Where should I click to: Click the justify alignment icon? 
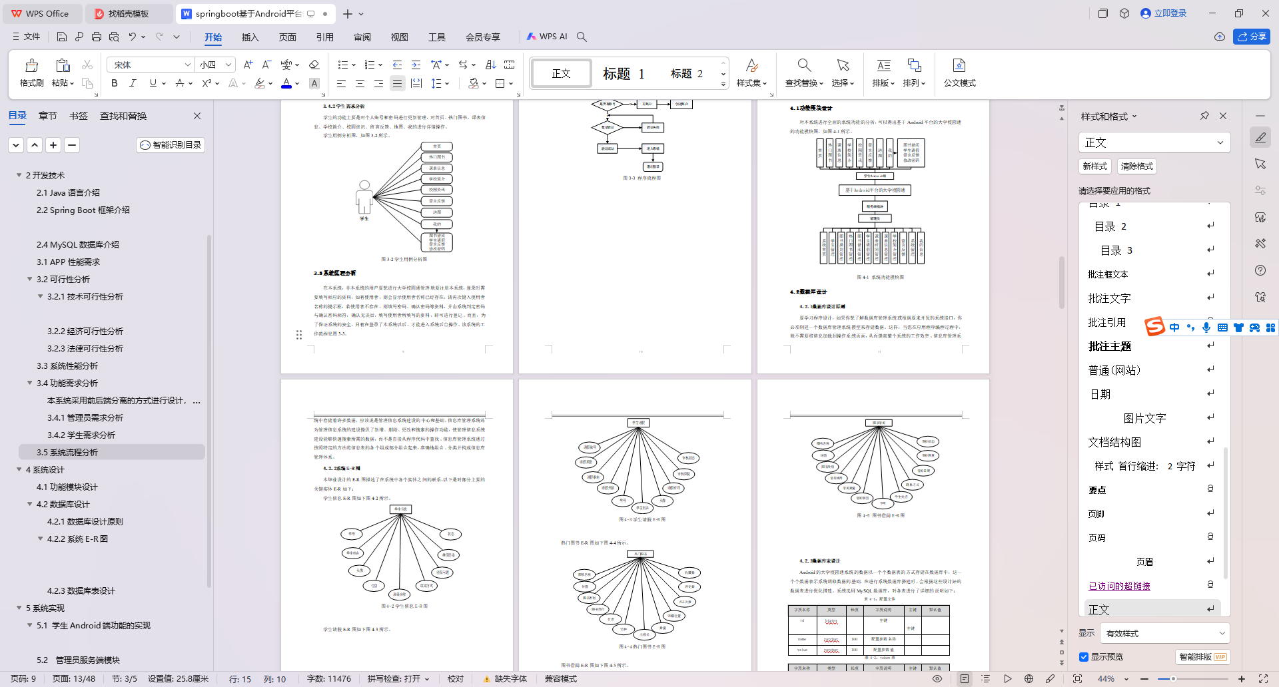click(397, 83)
